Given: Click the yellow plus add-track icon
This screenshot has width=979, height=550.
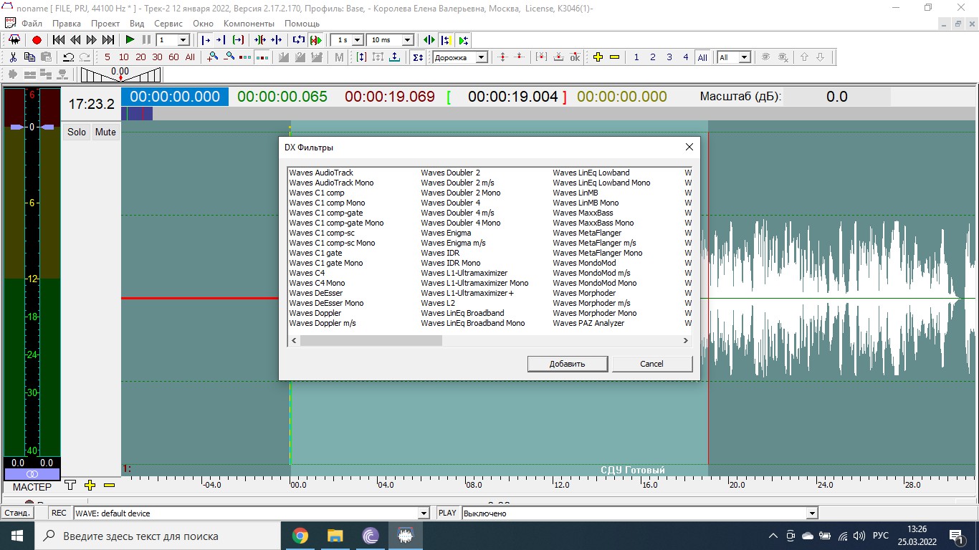Looking at the screenshot, I should 598,57.
